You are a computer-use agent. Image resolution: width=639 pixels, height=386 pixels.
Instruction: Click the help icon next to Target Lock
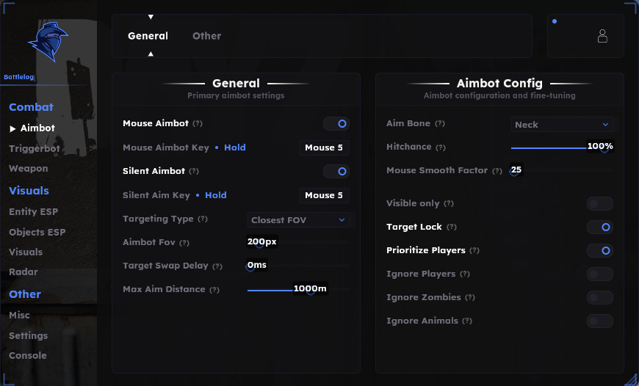click(452, 227)
